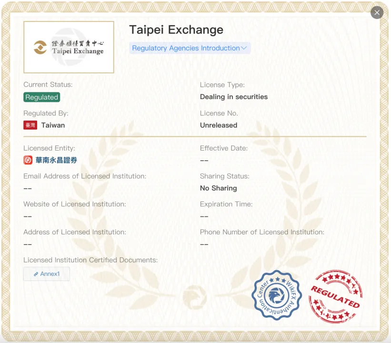This screenshot has width=391, height=343.
Task: Click the gold Taipei Exchange emblem icon
Action: pyautogui.click(x=40, y=47)
